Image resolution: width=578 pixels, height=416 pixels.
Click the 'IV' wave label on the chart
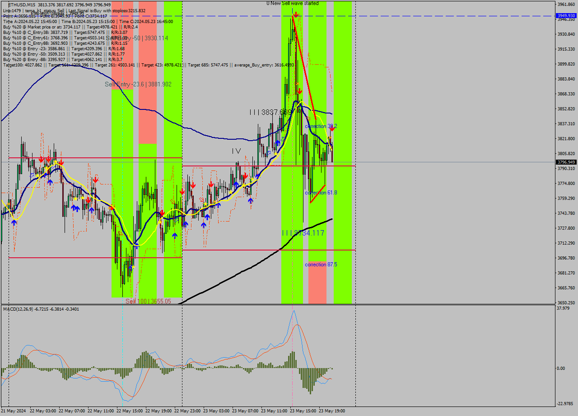pos(236,151)
